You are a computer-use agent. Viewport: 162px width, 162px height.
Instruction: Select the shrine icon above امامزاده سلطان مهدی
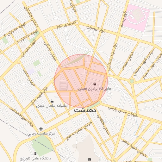(x=52, y=101)
